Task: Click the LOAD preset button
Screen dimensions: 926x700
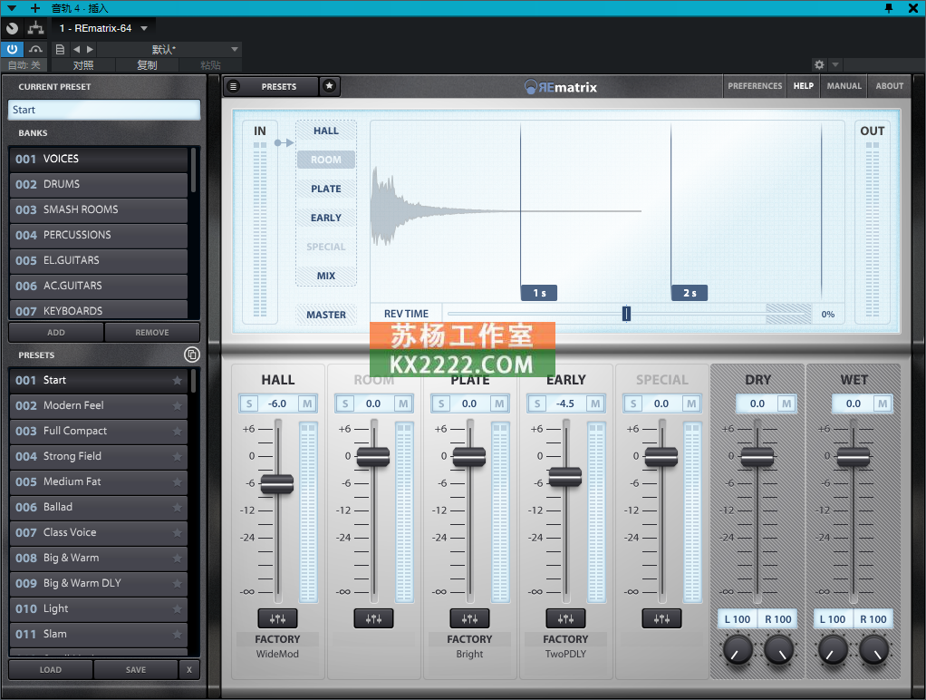Action: pyautogui.click(x=50, y=670)
